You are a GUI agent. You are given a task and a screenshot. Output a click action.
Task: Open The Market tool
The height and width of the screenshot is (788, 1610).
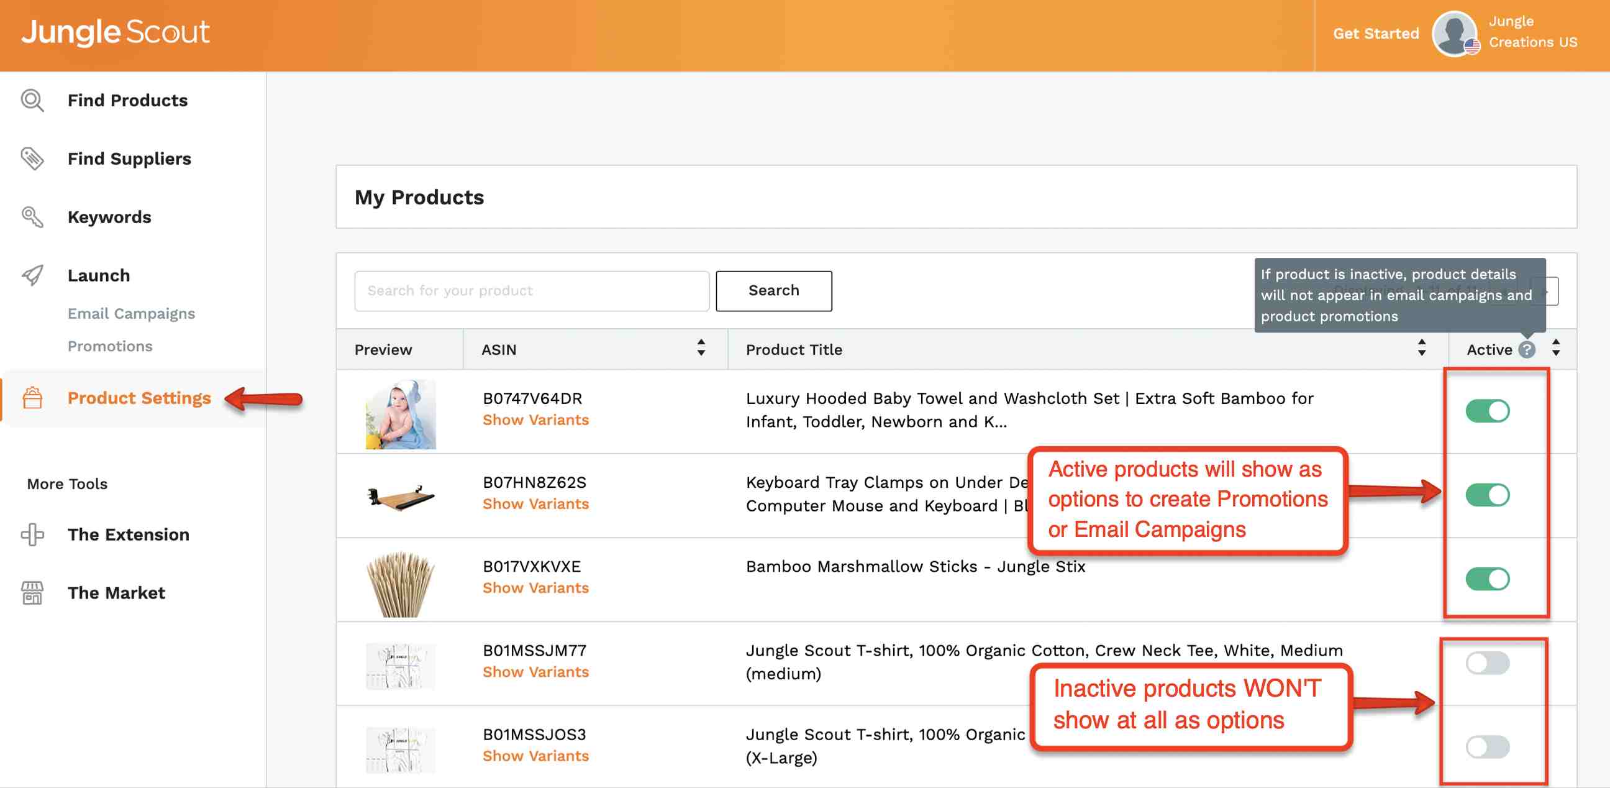(x=116, y=593)
